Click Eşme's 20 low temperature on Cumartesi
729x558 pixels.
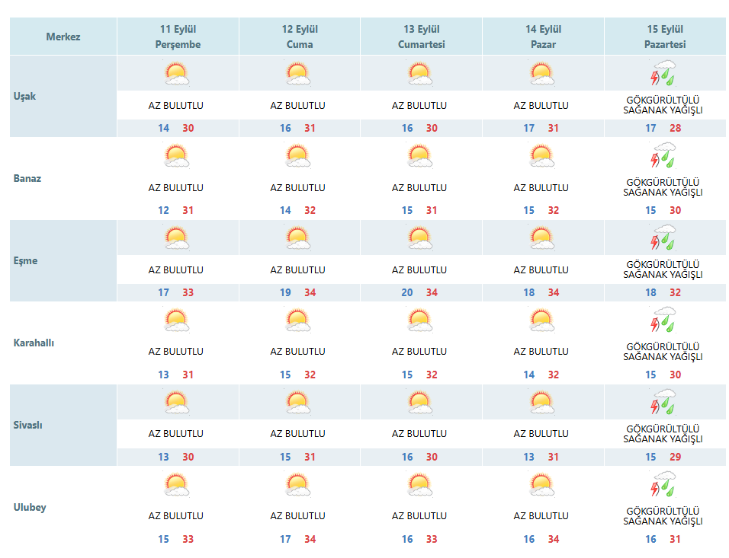tap(406, 293)
